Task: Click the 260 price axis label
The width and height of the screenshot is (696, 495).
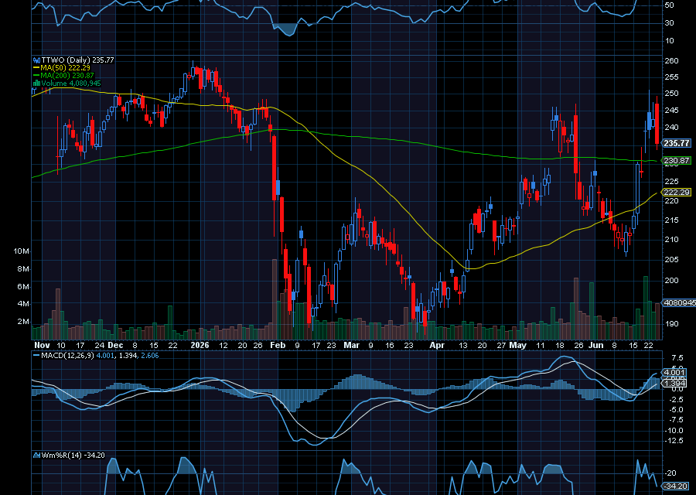Action: 672,60
